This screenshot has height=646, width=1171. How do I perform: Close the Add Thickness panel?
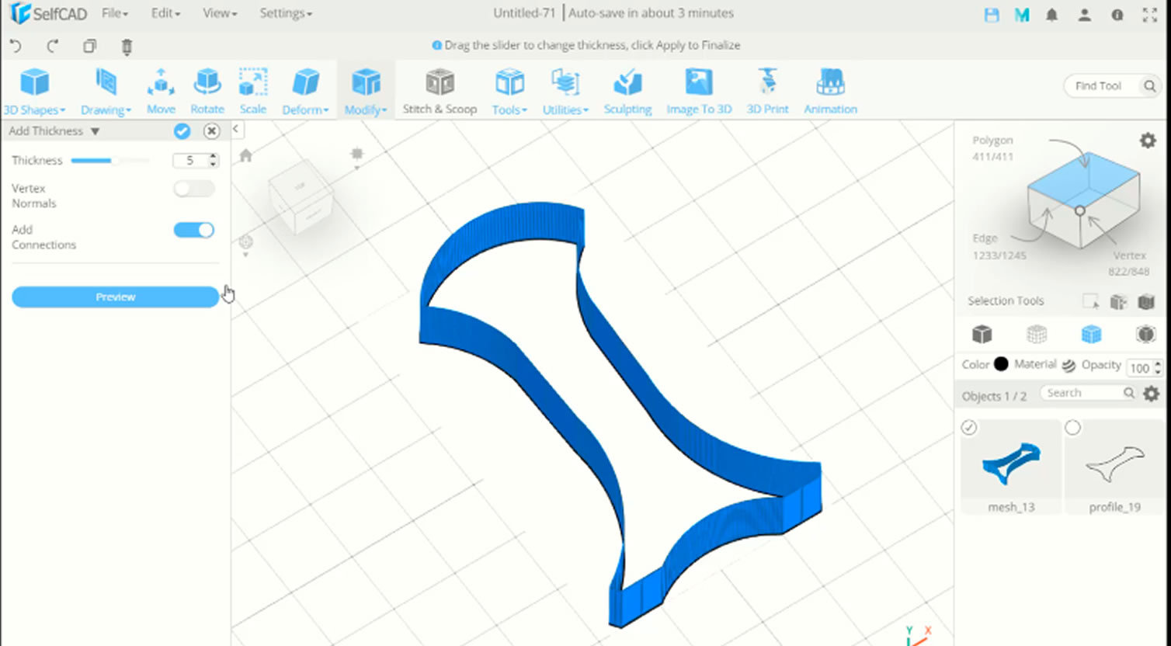click(x=211, y=131)
